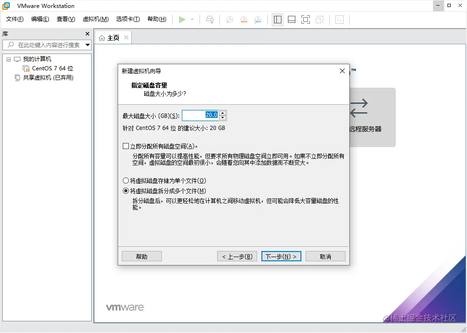467x333 pixels.
Task: Click the unity mode icon
Action: coord(320,20)
